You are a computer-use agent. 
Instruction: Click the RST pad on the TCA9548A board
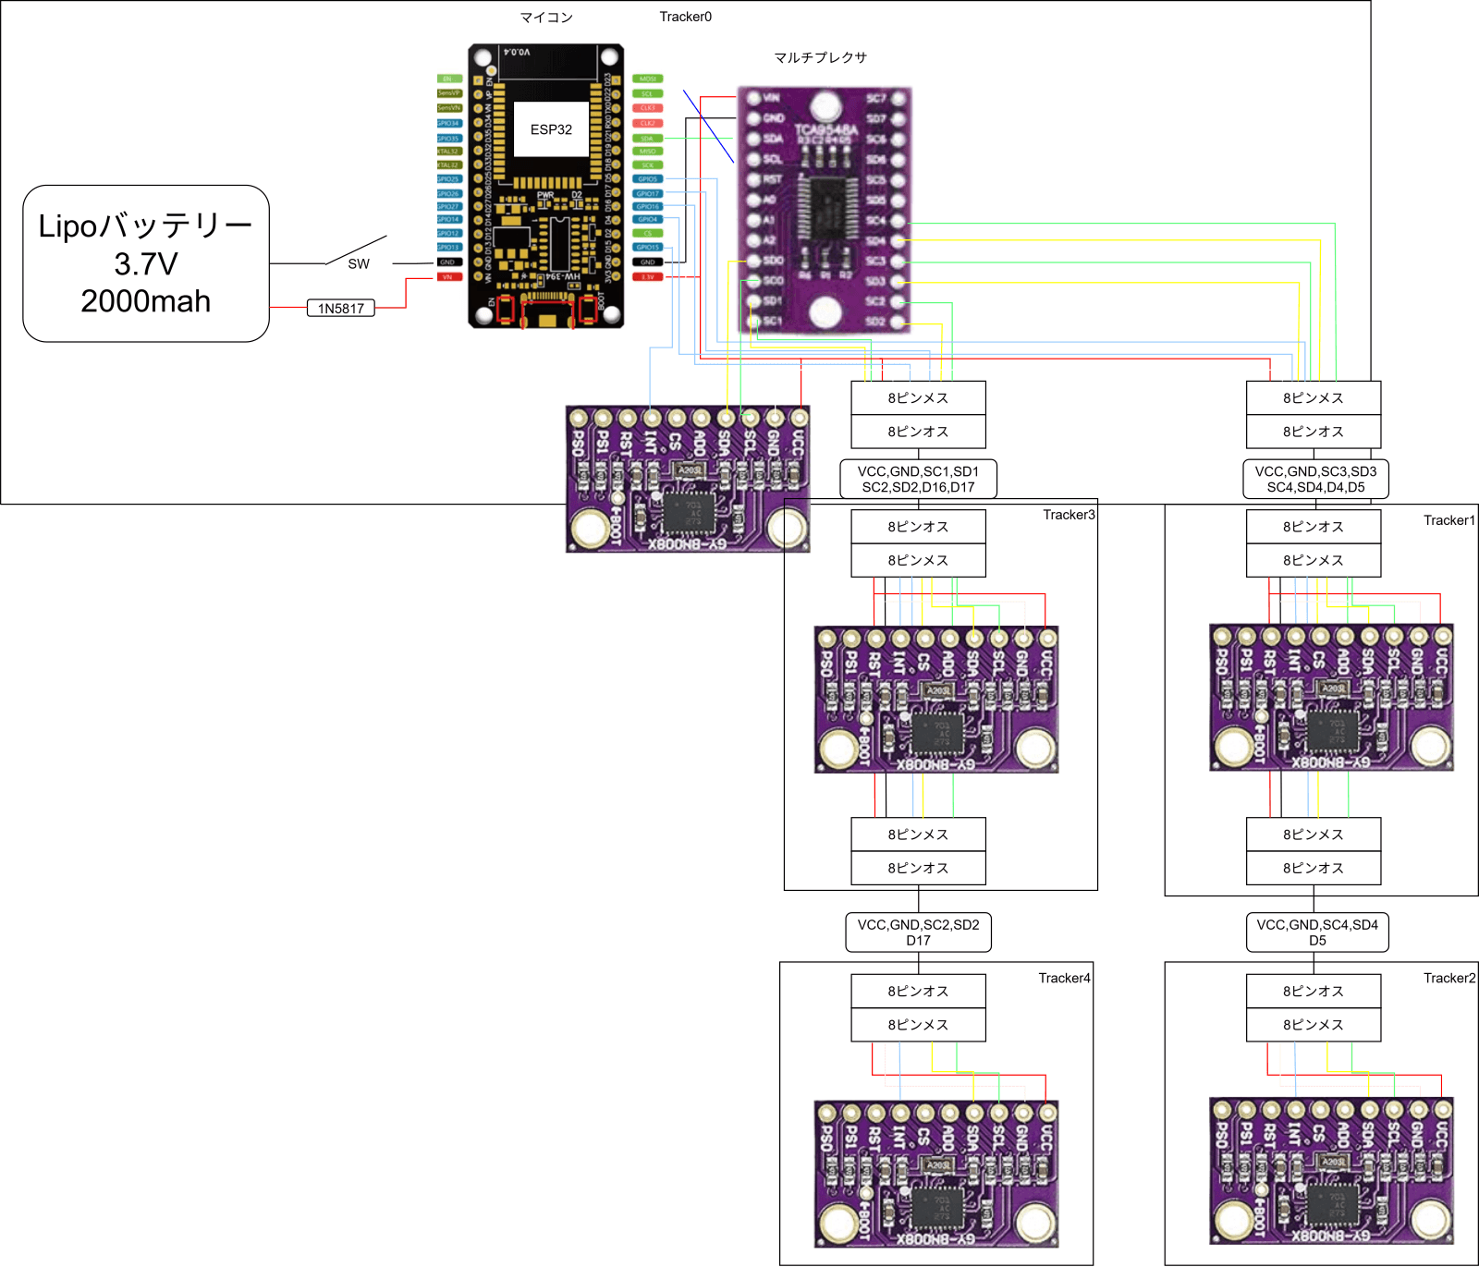point(753,179)
